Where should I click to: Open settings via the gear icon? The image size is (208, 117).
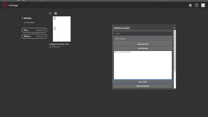point(190,5)
